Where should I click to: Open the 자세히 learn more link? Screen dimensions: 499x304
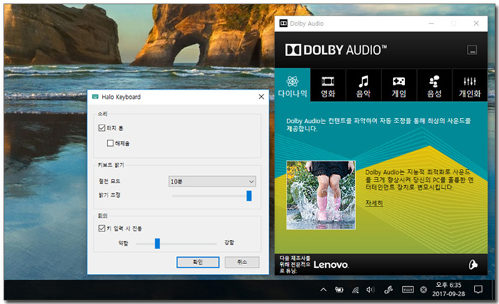point(374,203)
